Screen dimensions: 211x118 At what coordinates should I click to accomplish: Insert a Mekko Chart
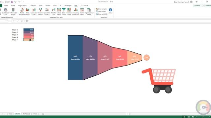point(59,12)
